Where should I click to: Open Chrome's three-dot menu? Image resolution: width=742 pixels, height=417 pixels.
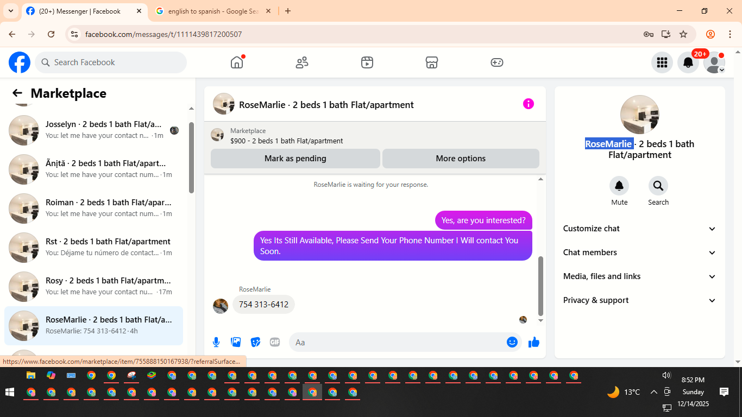pos(730,34)
